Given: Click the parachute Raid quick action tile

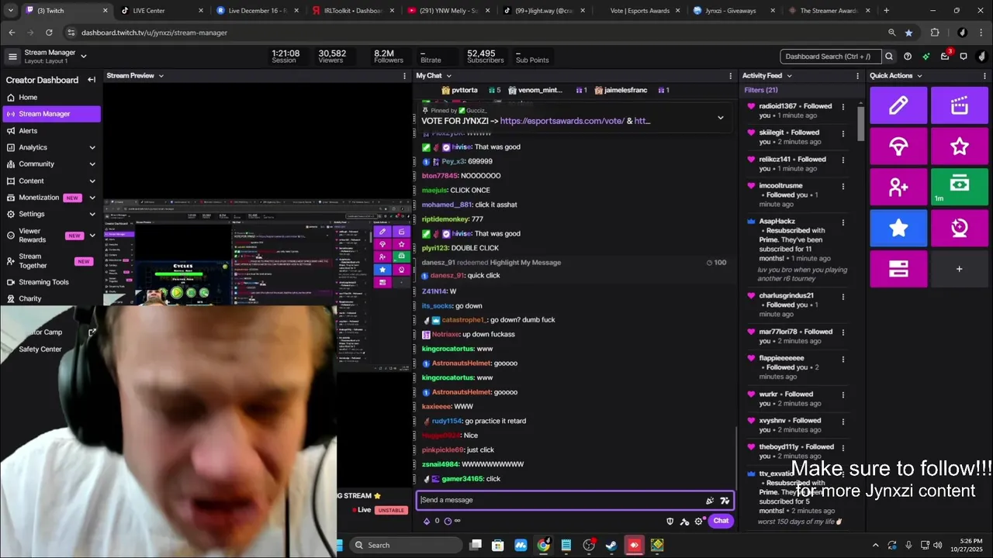Looking at the screenshot, I should click(x=898, y=146).
